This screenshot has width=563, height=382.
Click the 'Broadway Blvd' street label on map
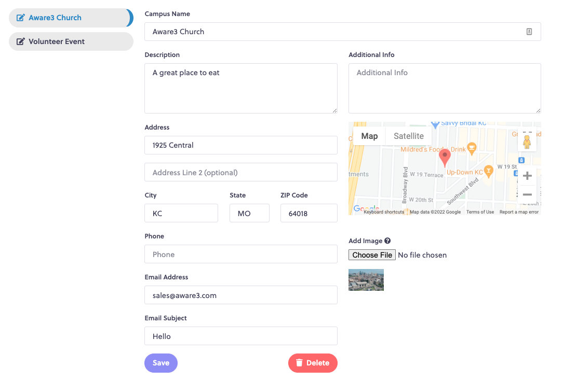pos(405,185)
